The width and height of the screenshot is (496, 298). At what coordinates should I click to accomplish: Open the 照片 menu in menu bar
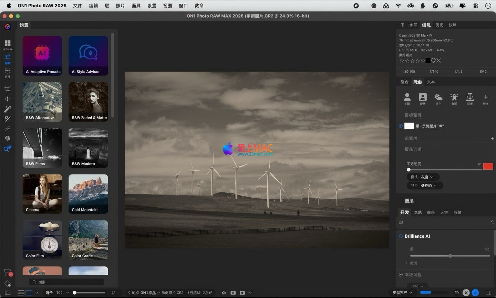pyautogui.click(x=120, y=6)
